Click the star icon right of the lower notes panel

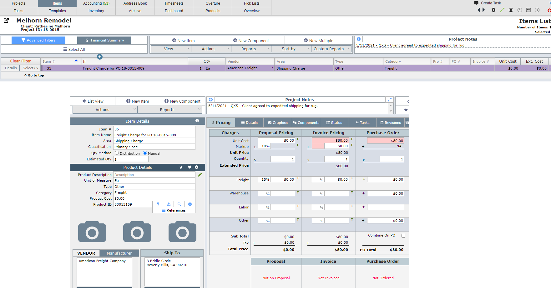pos(406,110)
